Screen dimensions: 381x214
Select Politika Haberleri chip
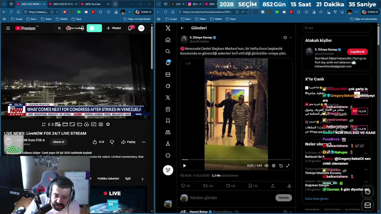(x=108, y=179)
